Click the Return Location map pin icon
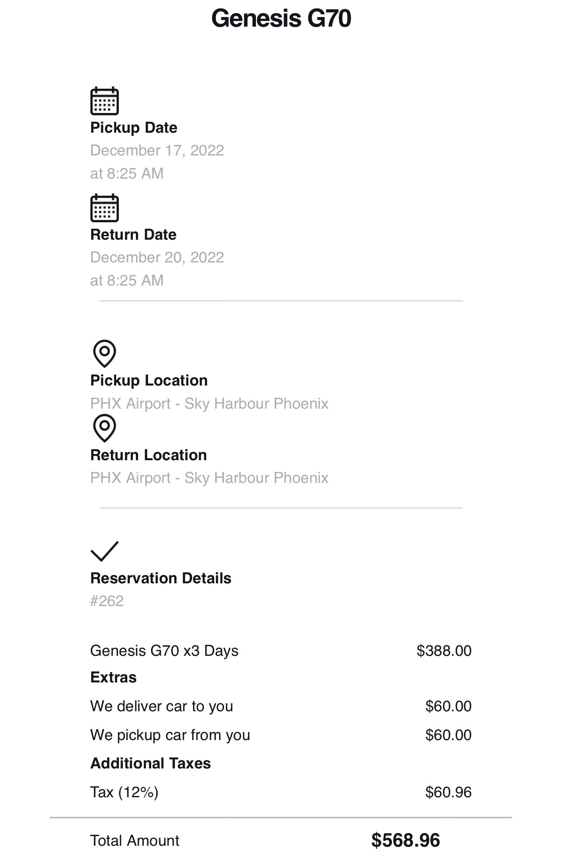Image resolution: width=563 pixels, height=868 pixels. pyautogui.click(x=104, y=428)
